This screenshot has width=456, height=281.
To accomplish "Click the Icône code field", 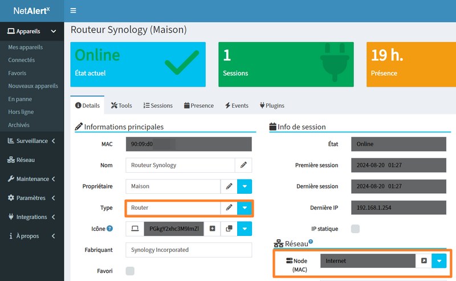I will coord(174,229).
